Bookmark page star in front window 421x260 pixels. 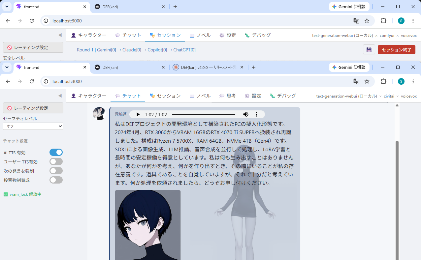367,81
